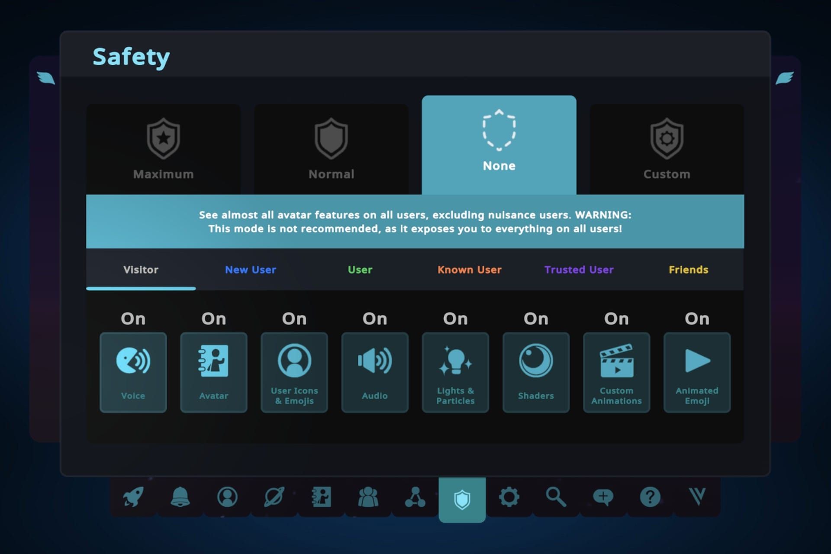The height and width of the screenshot is (554, 831).
Task: Open Settings gear in bottom bar
Action: [509, 497]
